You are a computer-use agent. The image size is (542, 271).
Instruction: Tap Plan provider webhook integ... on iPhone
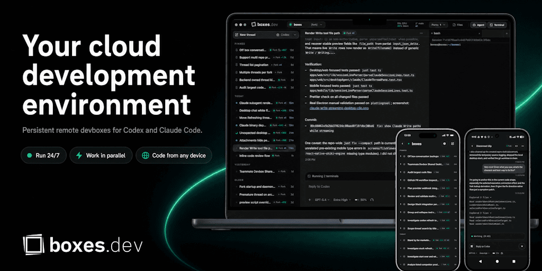click(428, 188)
